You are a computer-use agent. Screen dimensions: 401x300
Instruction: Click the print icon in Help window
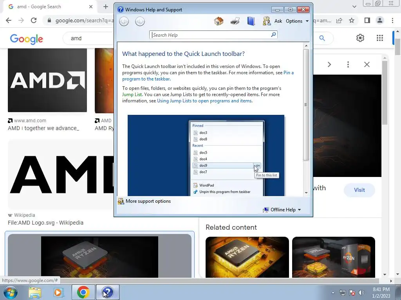click(x=235, y=21)
